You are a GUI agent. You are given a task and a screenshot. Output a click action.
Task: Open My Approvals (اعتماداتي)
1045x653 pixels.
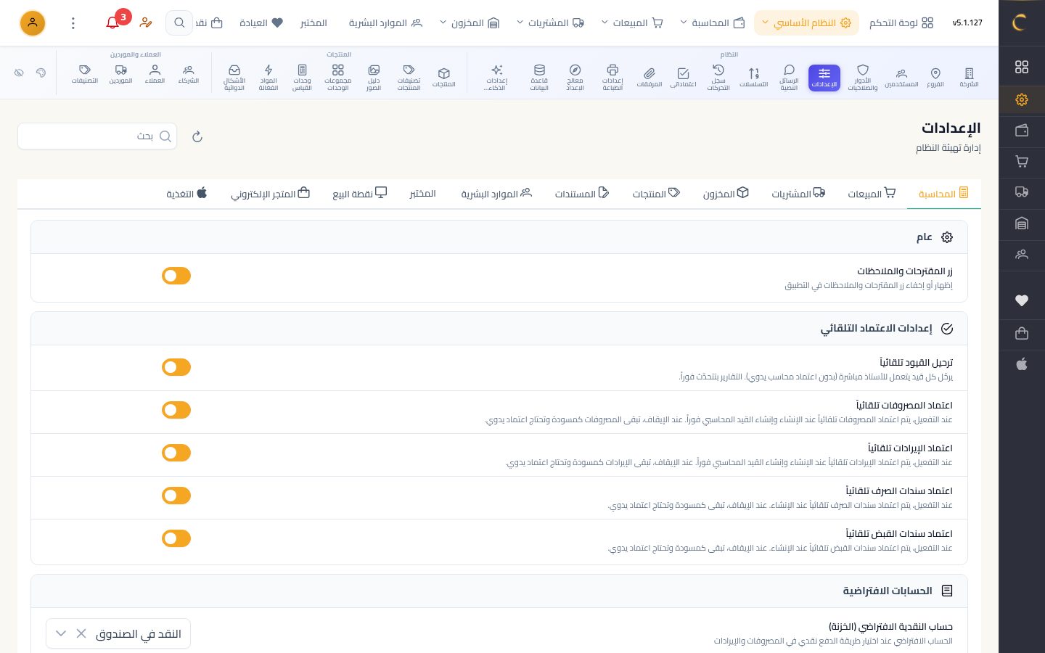(x=683, y=78)
